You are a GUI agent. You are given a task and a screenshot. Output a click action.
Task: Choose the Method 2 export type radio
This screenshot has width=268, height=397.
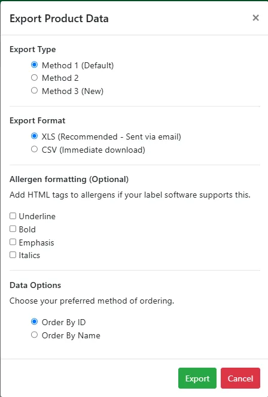(x=34, y=77)
